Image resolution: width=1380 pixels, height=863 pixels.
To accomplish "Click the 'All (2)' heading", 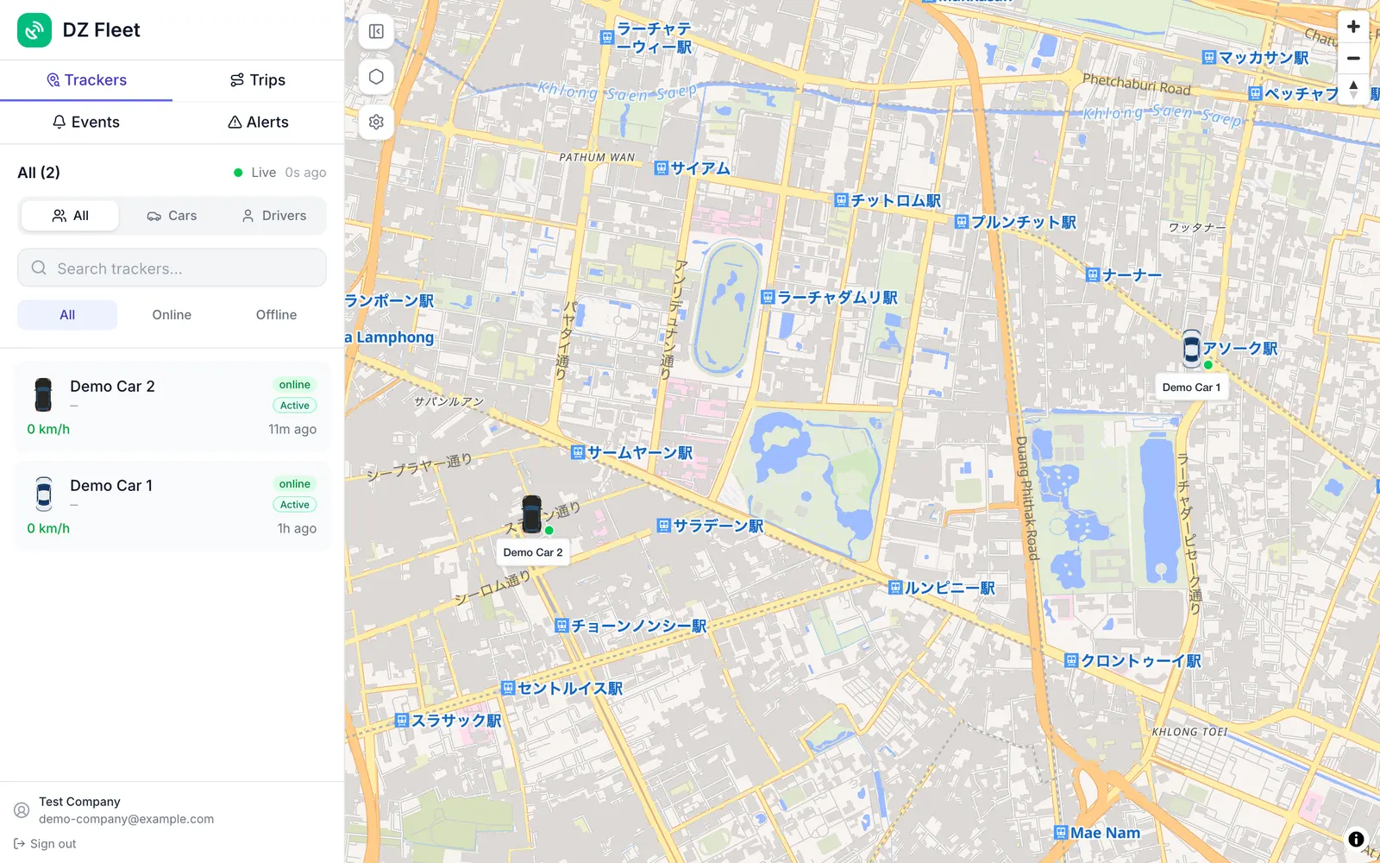I will (x=39, y=173).
